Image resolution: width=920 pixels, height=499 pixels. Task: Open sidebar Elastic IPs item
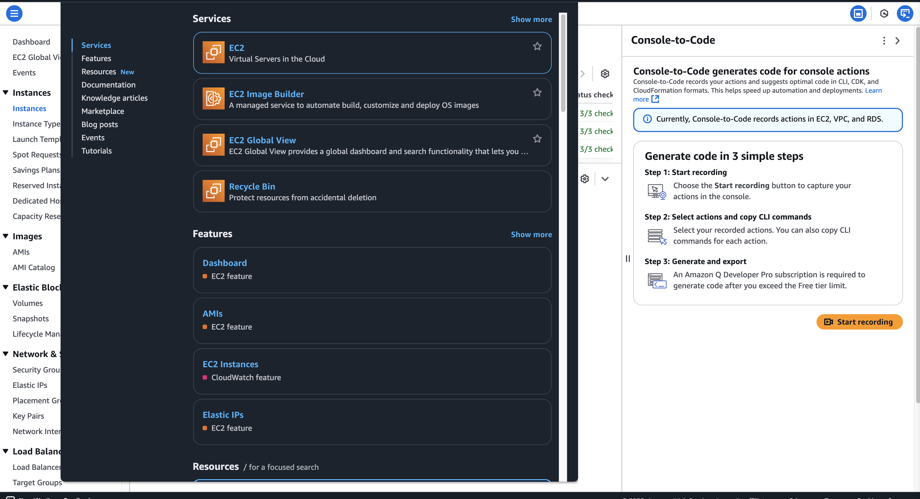pyautogui.click(x=30, y=385)
